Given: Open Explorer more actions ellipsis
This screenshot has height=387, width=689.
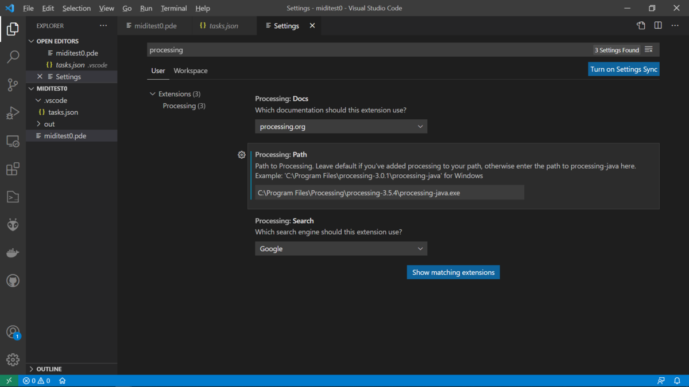Looking at the screenshot, I should click(103, 26).
